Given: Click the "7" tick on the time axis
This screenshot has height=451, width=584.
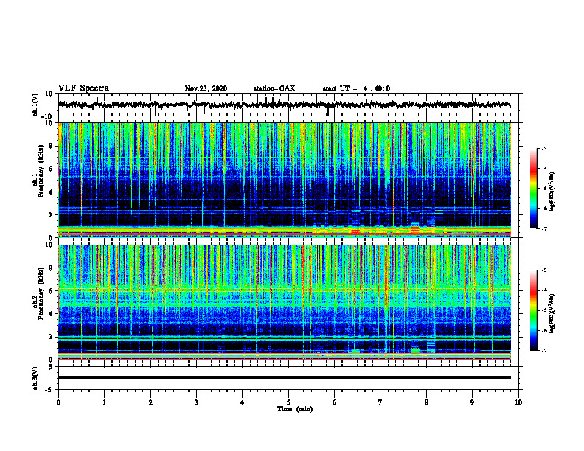Looking at the screenshot, I should [380, 402].
